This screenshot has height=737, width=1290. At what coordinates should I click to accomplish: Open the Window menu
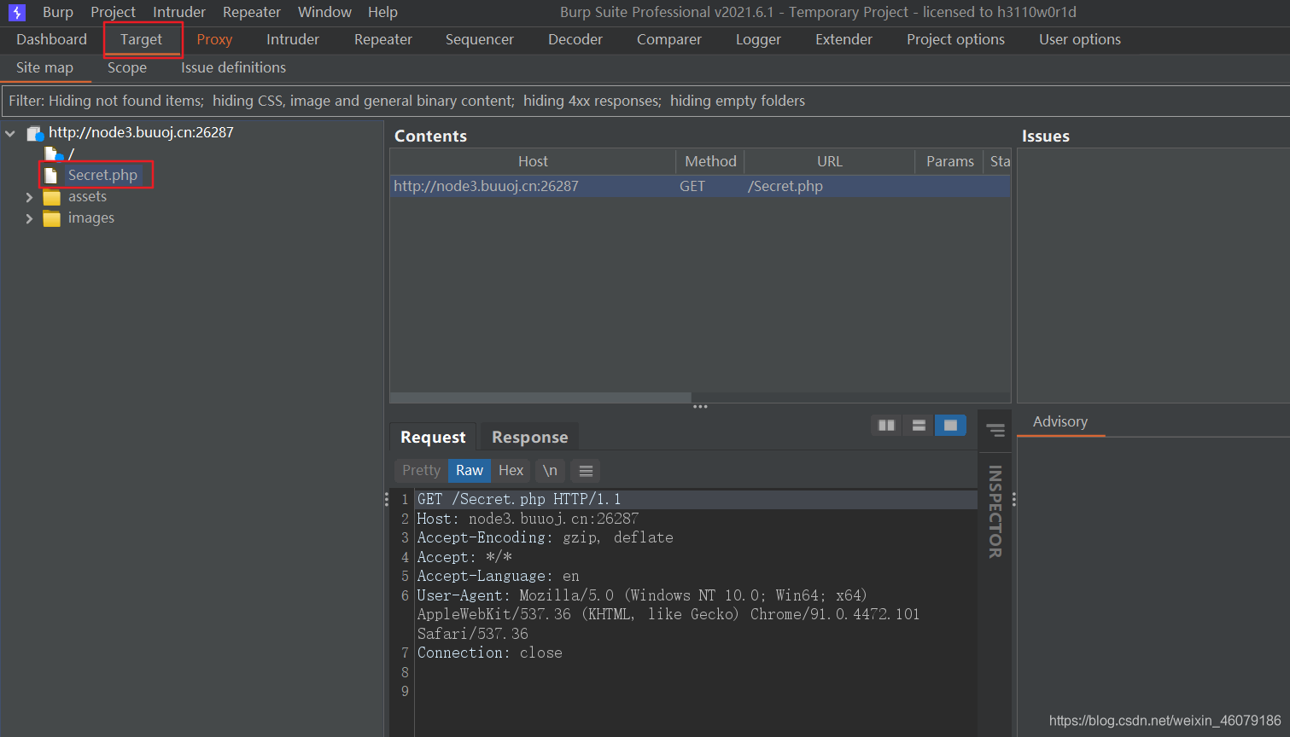tap(324, 12)
